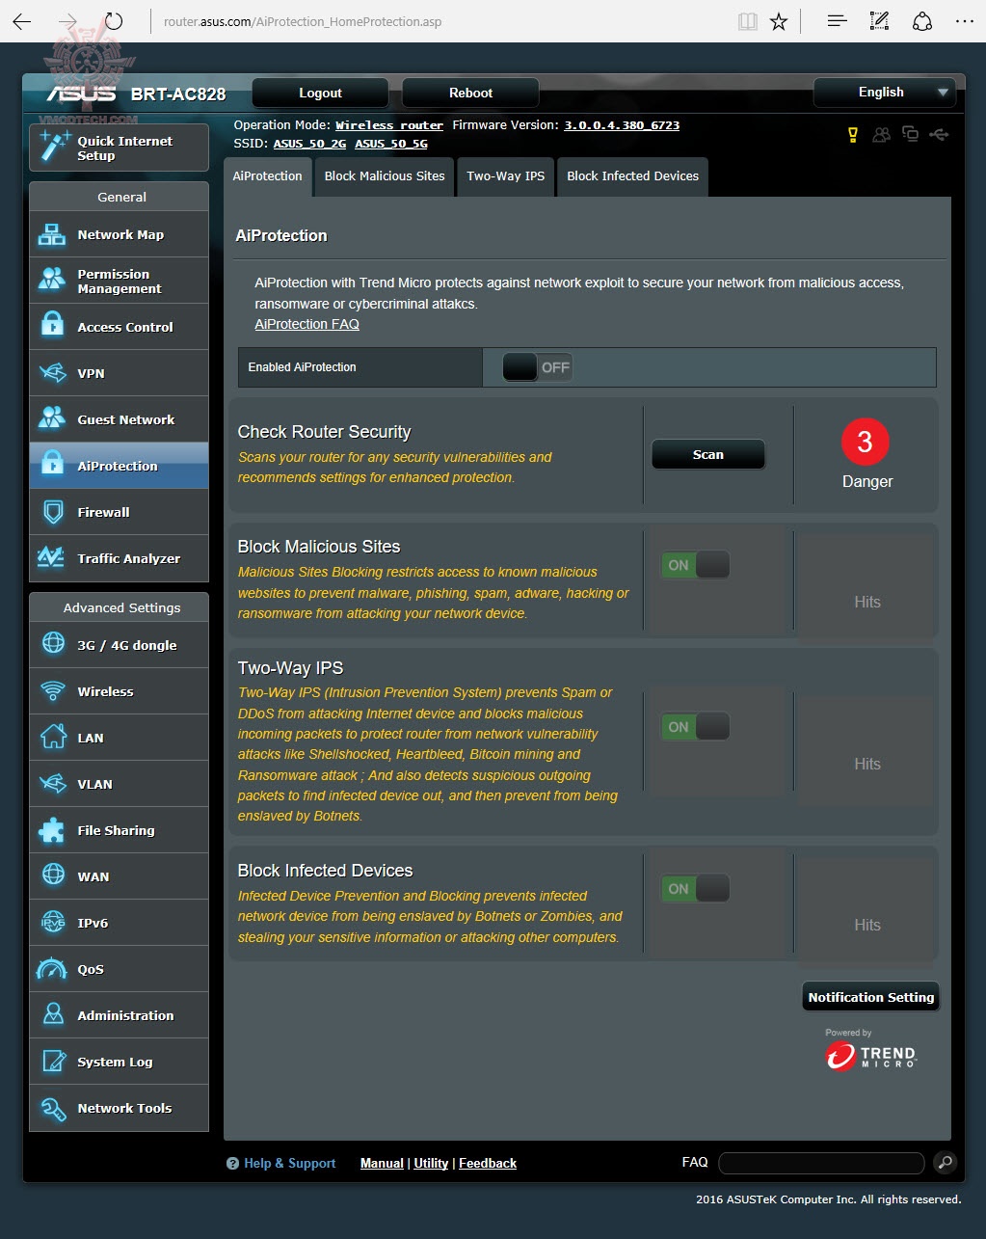Open the English language dropdown
Viewport: 986px width, 1239px height.
885,93
